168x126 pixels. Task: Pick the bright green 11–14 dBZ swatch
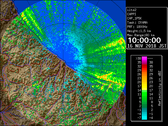click(x=144, y=94)
